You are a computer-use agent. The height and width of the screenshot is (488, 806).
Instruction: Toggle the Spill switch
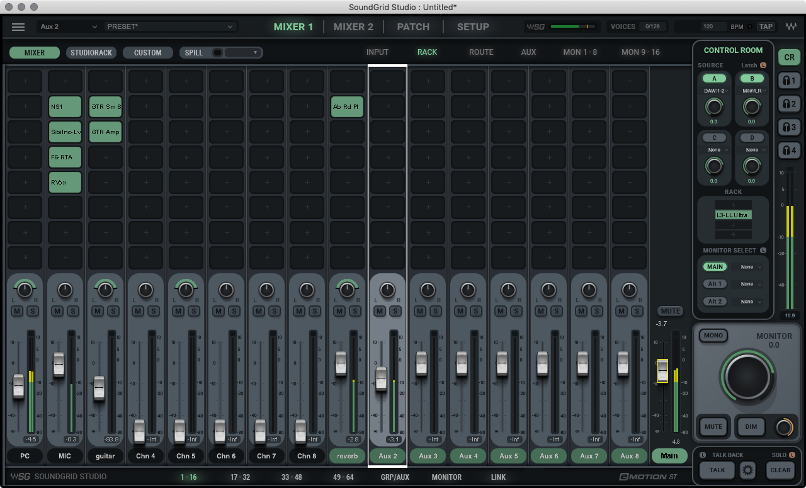point(218,53)
